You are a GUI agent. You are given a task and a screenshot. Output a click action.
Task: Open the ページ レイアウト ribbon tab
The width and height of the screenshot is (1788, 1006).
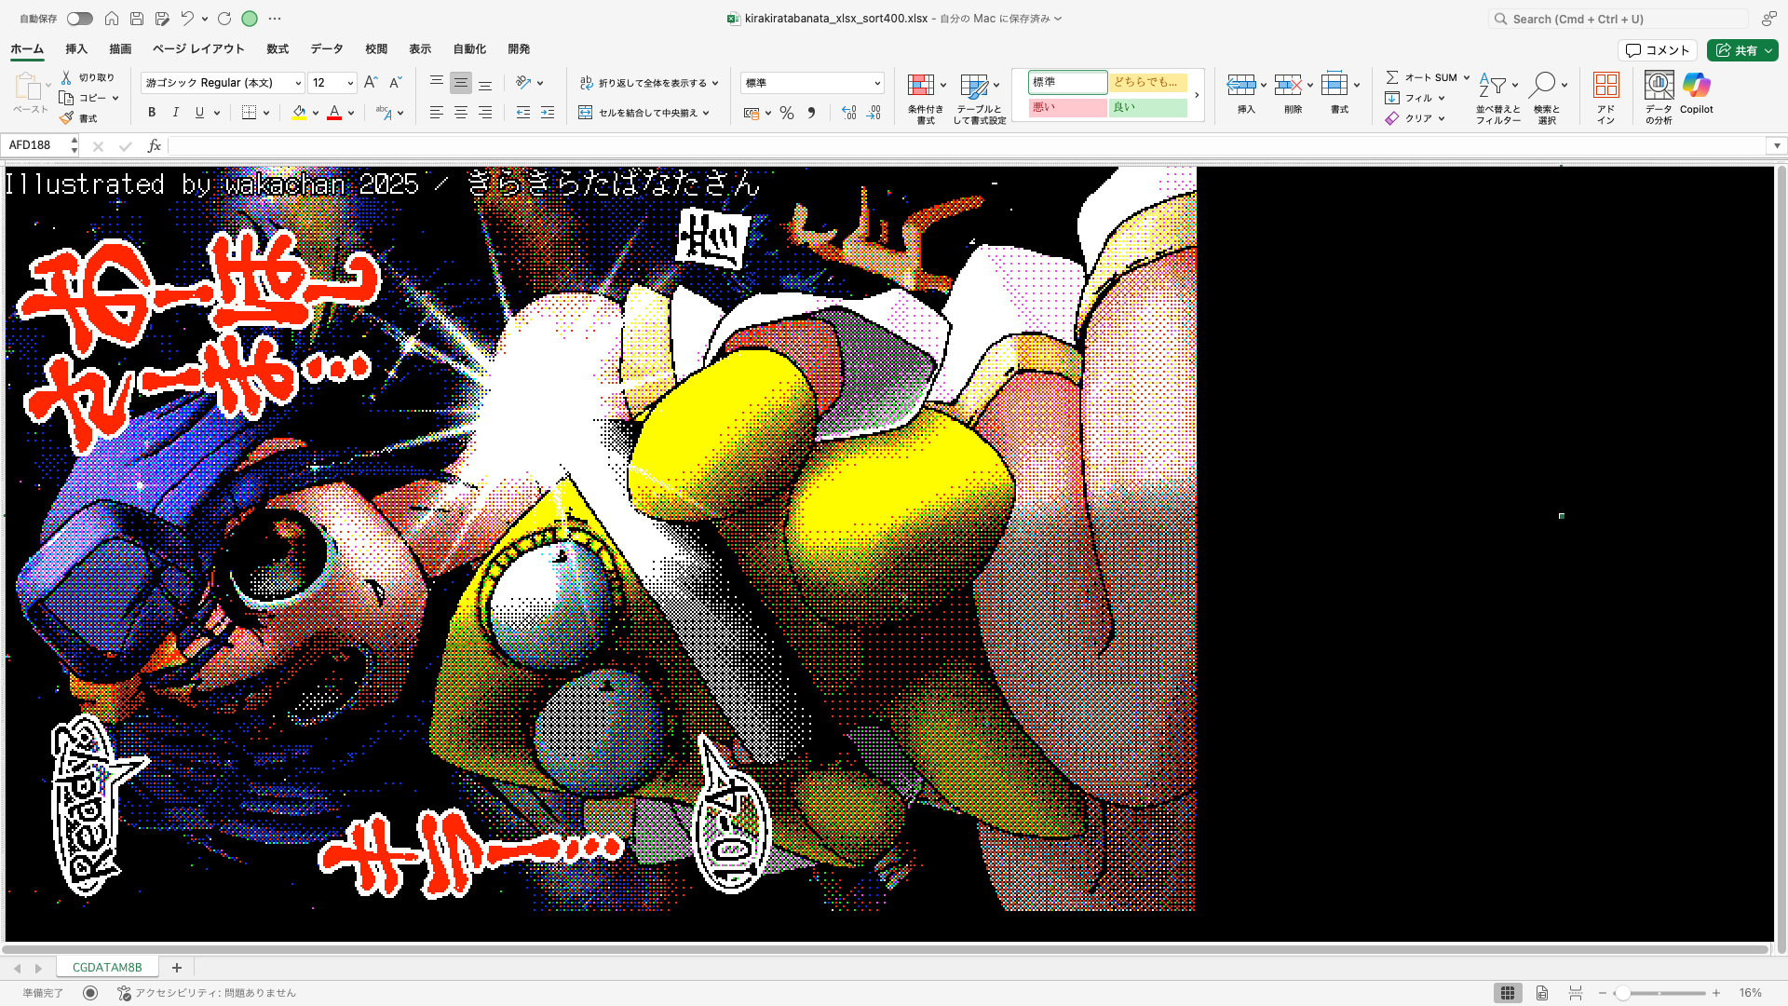(x=198, y=49)
